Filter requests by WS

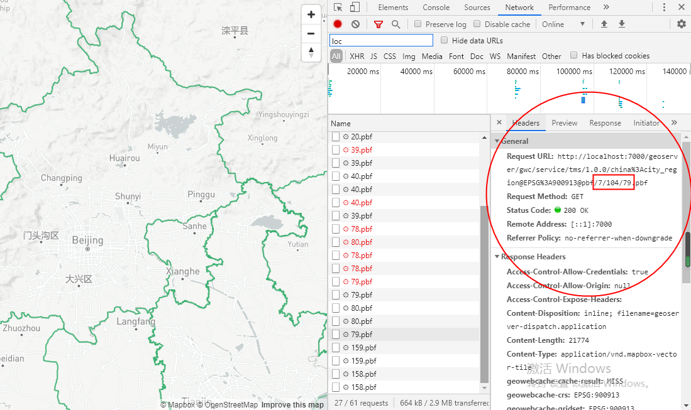pos(495,57)
